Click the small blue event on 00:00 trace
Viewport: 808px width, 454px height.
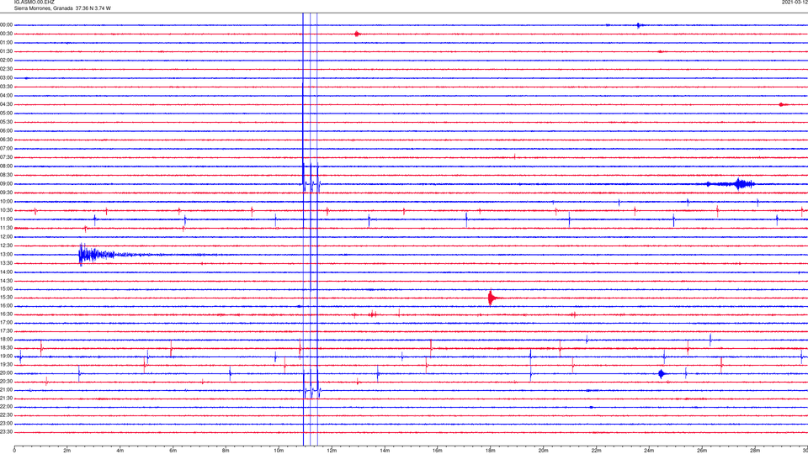pyautogui.click(x=639, y=25)
